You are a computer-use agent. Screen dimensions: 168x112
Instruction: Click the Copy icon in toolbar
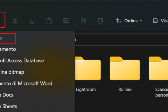tap(32, 21)
